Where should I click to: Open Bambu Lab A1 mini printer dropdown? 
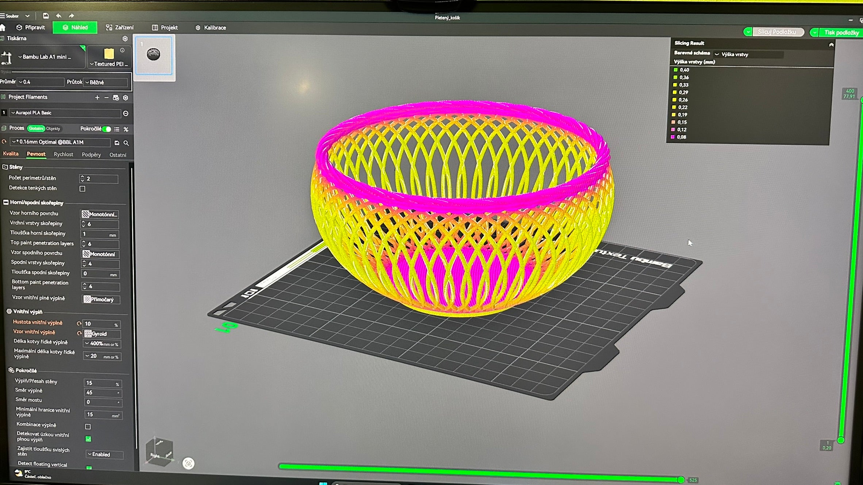coord(45,57)
